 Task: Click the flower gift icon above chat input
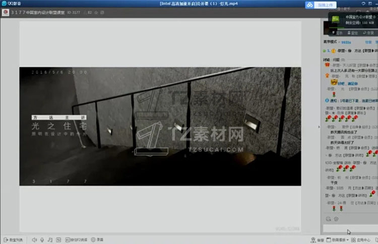[x=336, y=219]
